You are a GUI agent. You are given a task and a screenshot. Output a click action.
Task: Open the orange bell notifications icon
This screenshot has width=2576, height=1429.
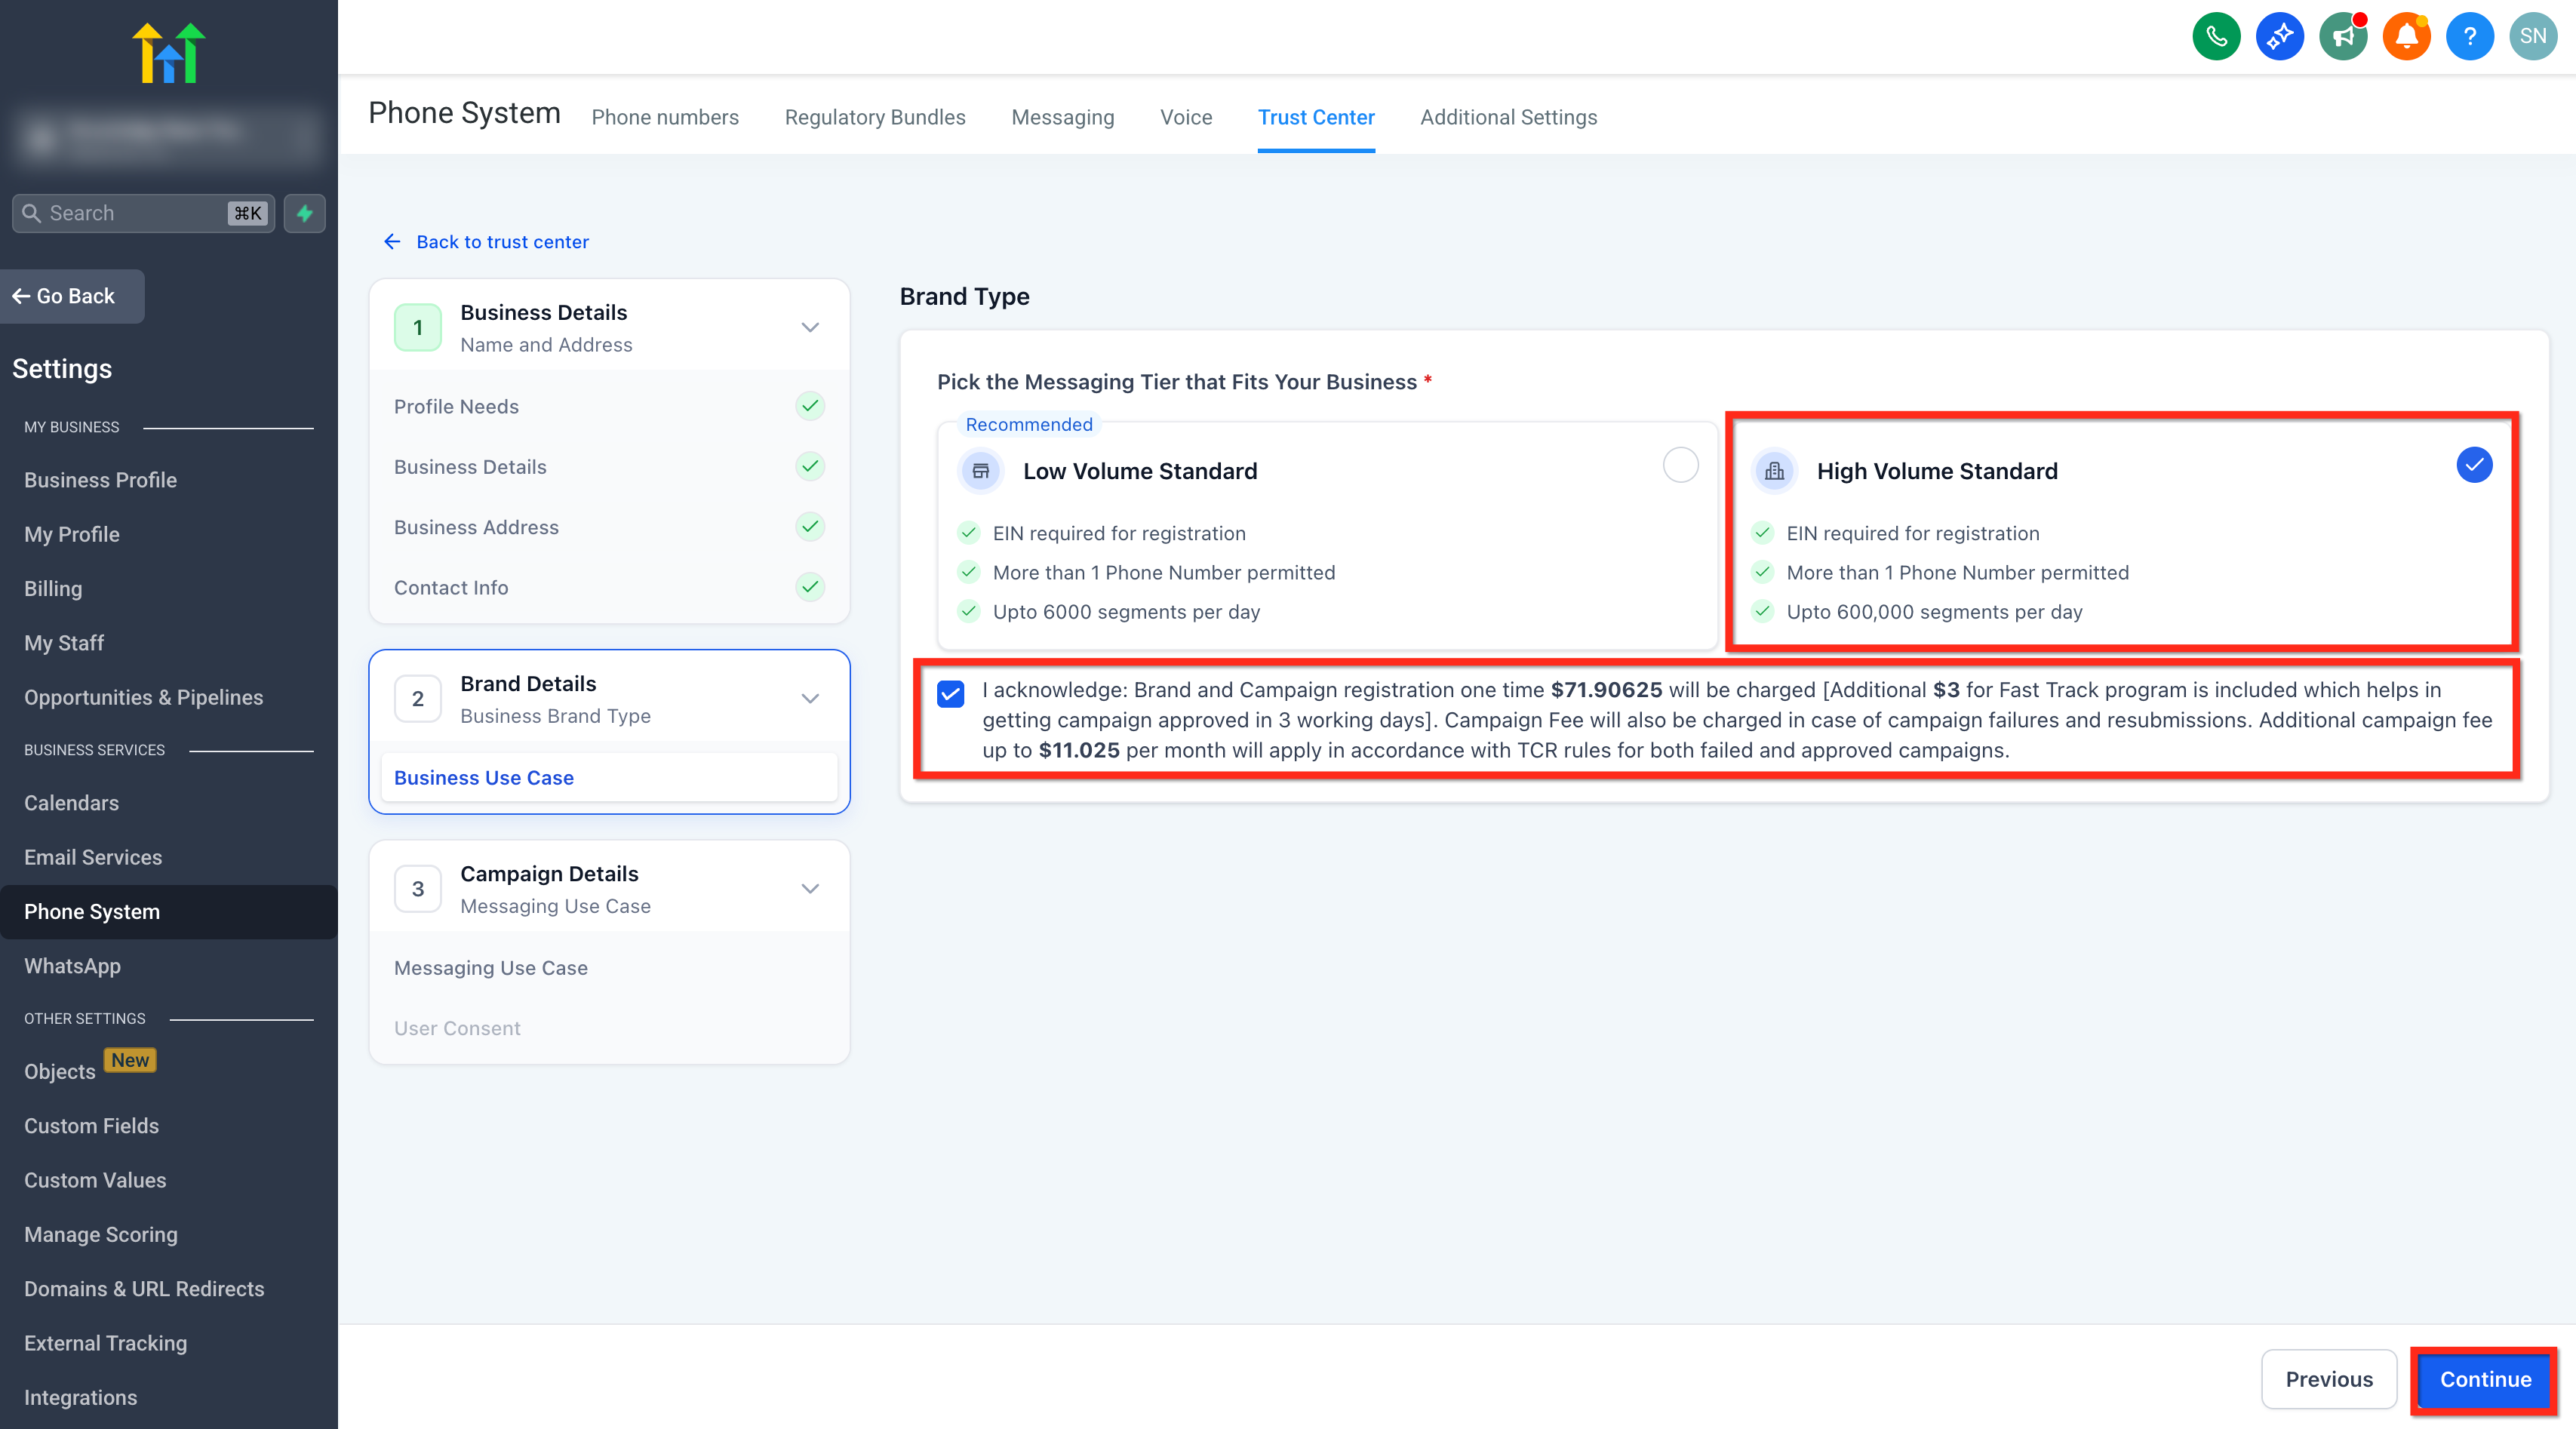click(x=2406, y=37)
